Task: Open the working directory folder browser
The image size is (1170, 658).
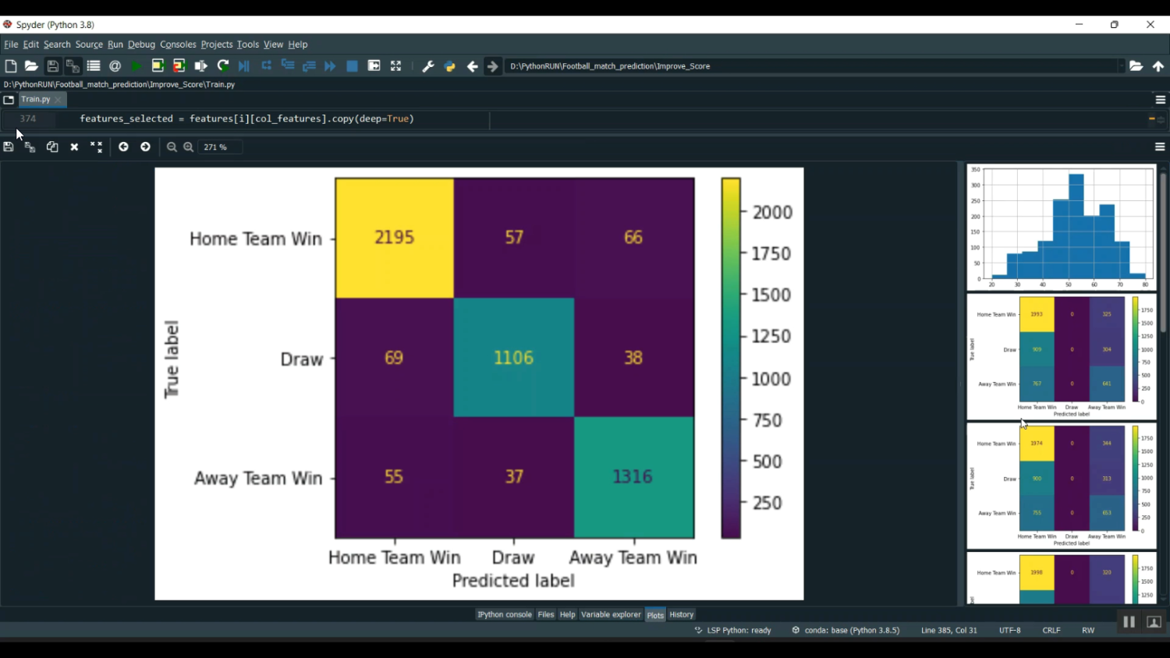Action: (x=1136, y=66)
